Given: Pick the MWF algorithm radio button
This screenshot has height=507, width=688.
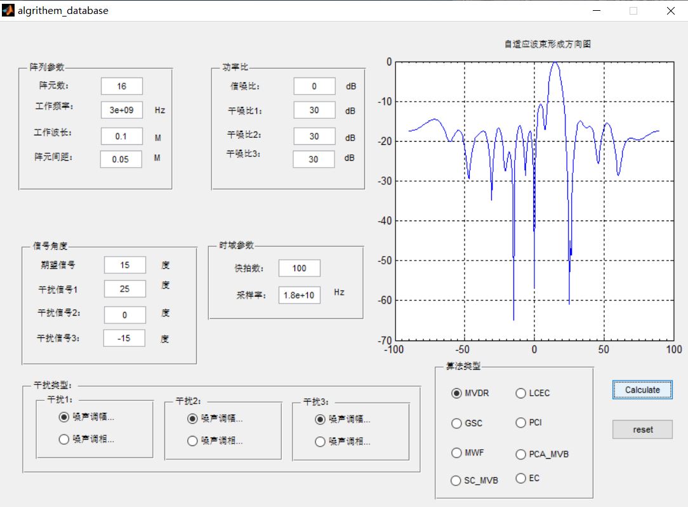Looking at the screenshot, I should (x=467, y=452).
